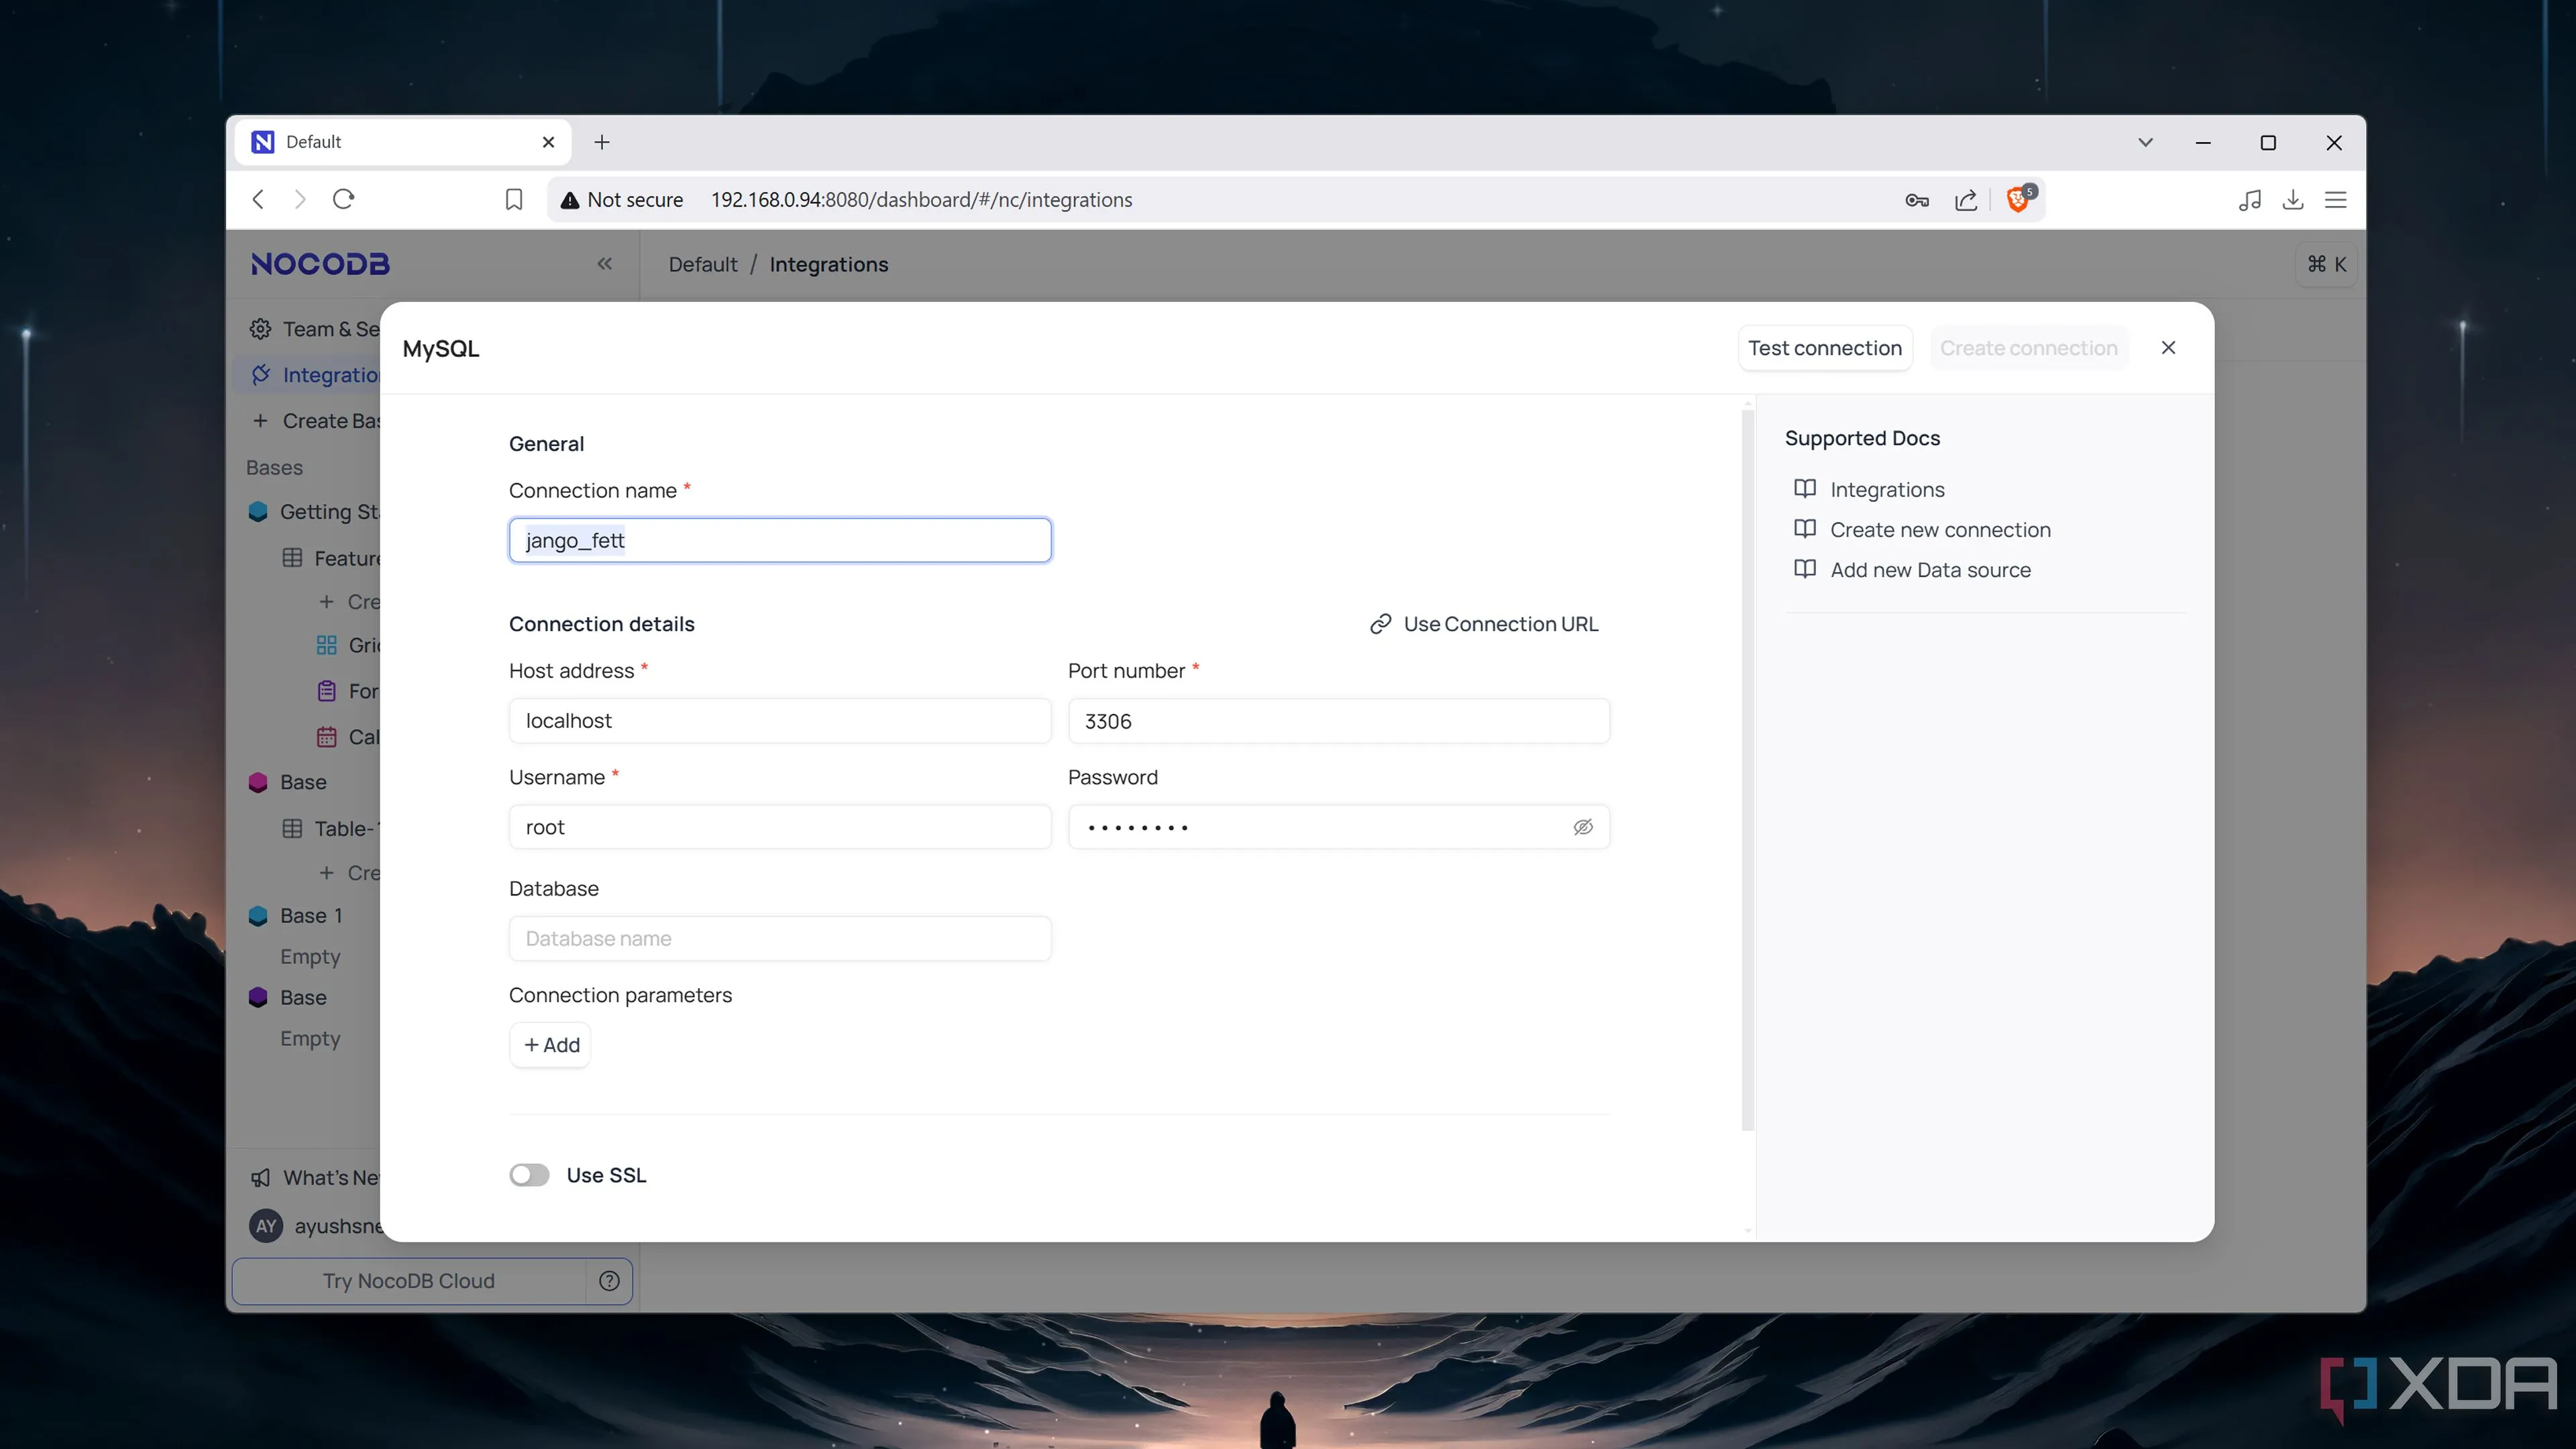Click the share page icon
The image size is (2576, 1449).
pos(1966,200)
